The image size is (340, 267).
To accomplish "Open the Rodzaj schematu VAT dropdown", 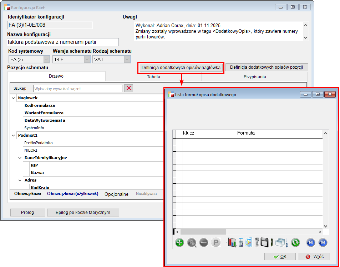I will [127, 59].
